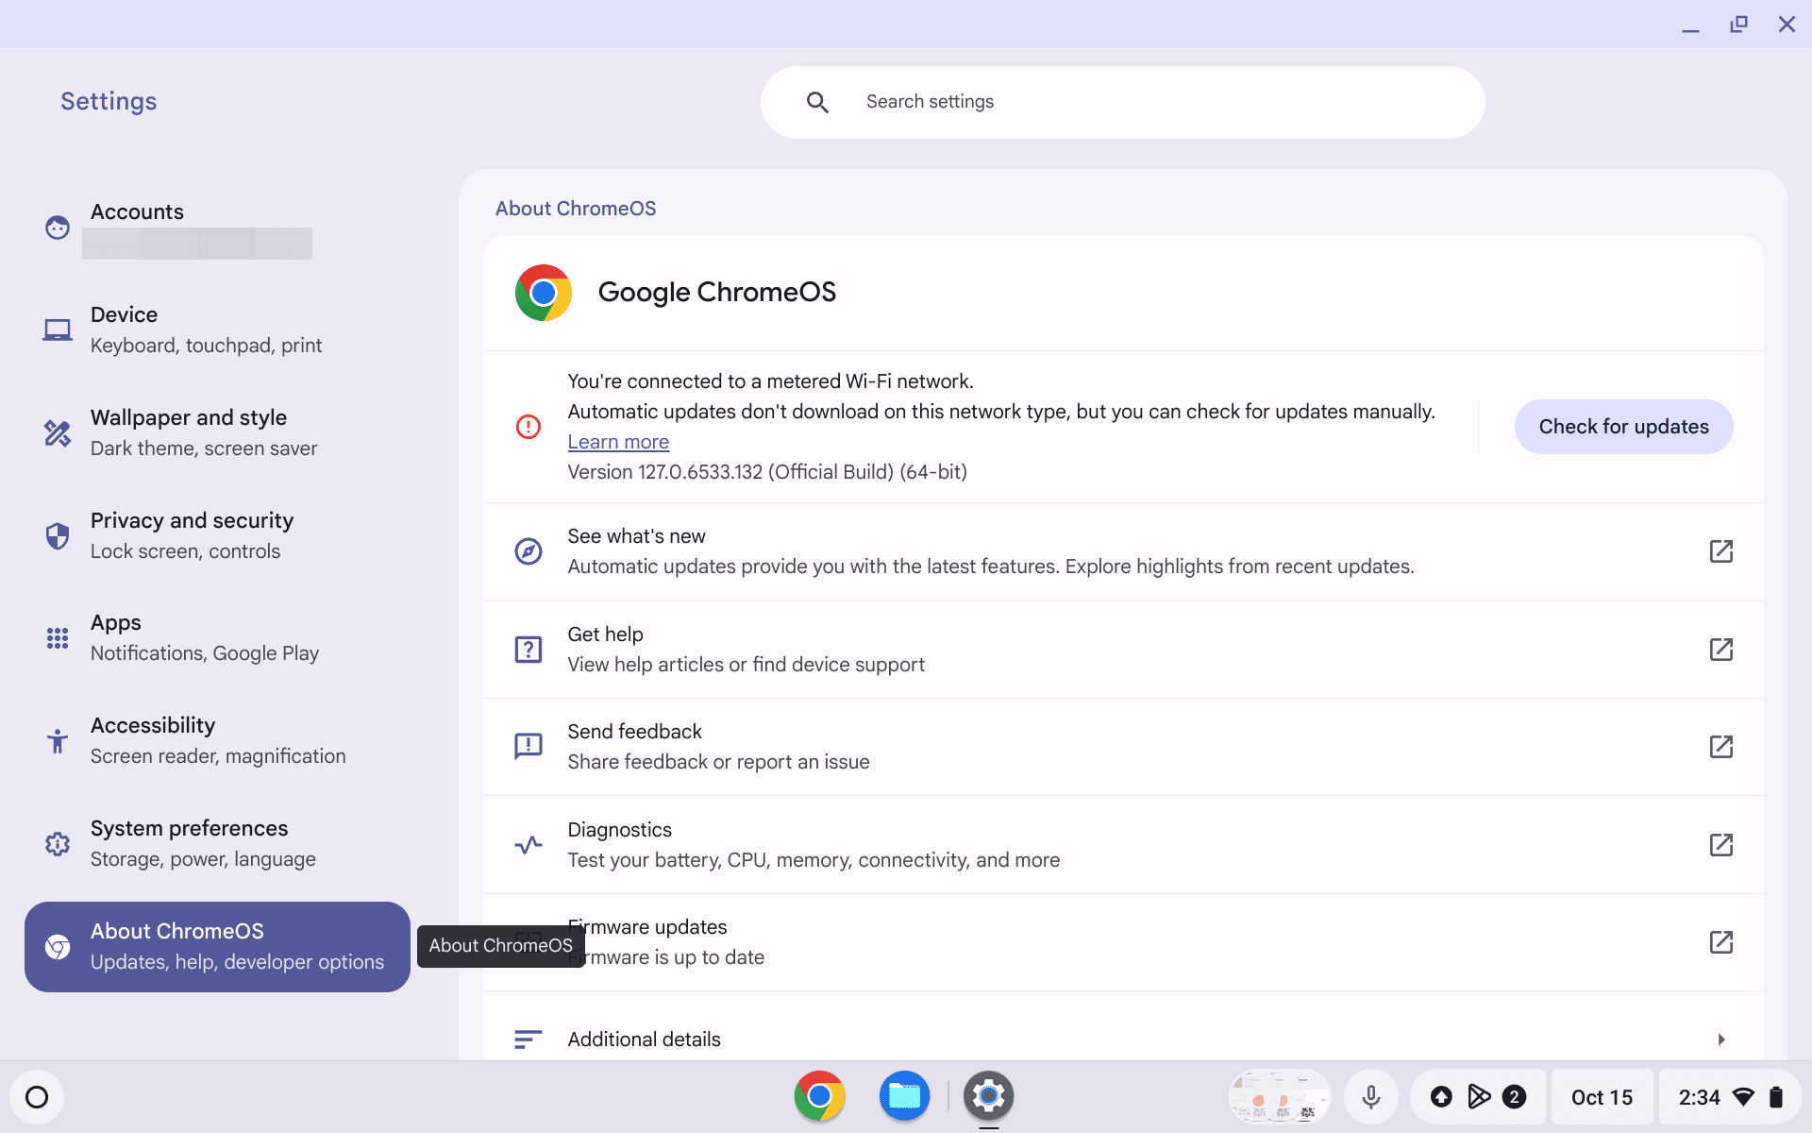The height and width of the screenshot is (1133, 1812).
Task: Select the microphone icon on the shelf
Action: tap(1371, 1096)
